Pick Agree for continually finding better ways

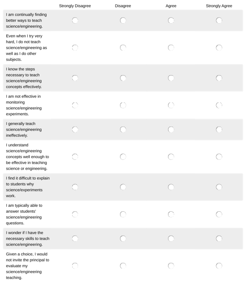[171, 20]
